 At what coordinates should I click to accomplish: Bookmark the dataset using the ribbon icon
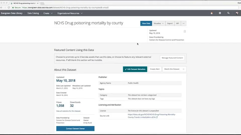click(x=185, y=31)
